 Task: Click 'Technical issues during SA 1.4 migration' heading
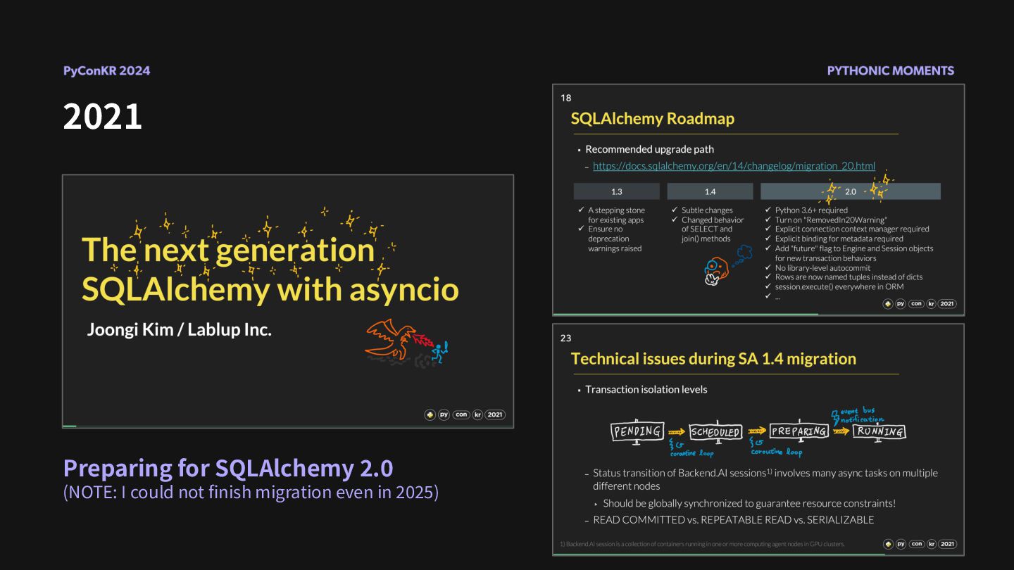(x=713, y=358)
